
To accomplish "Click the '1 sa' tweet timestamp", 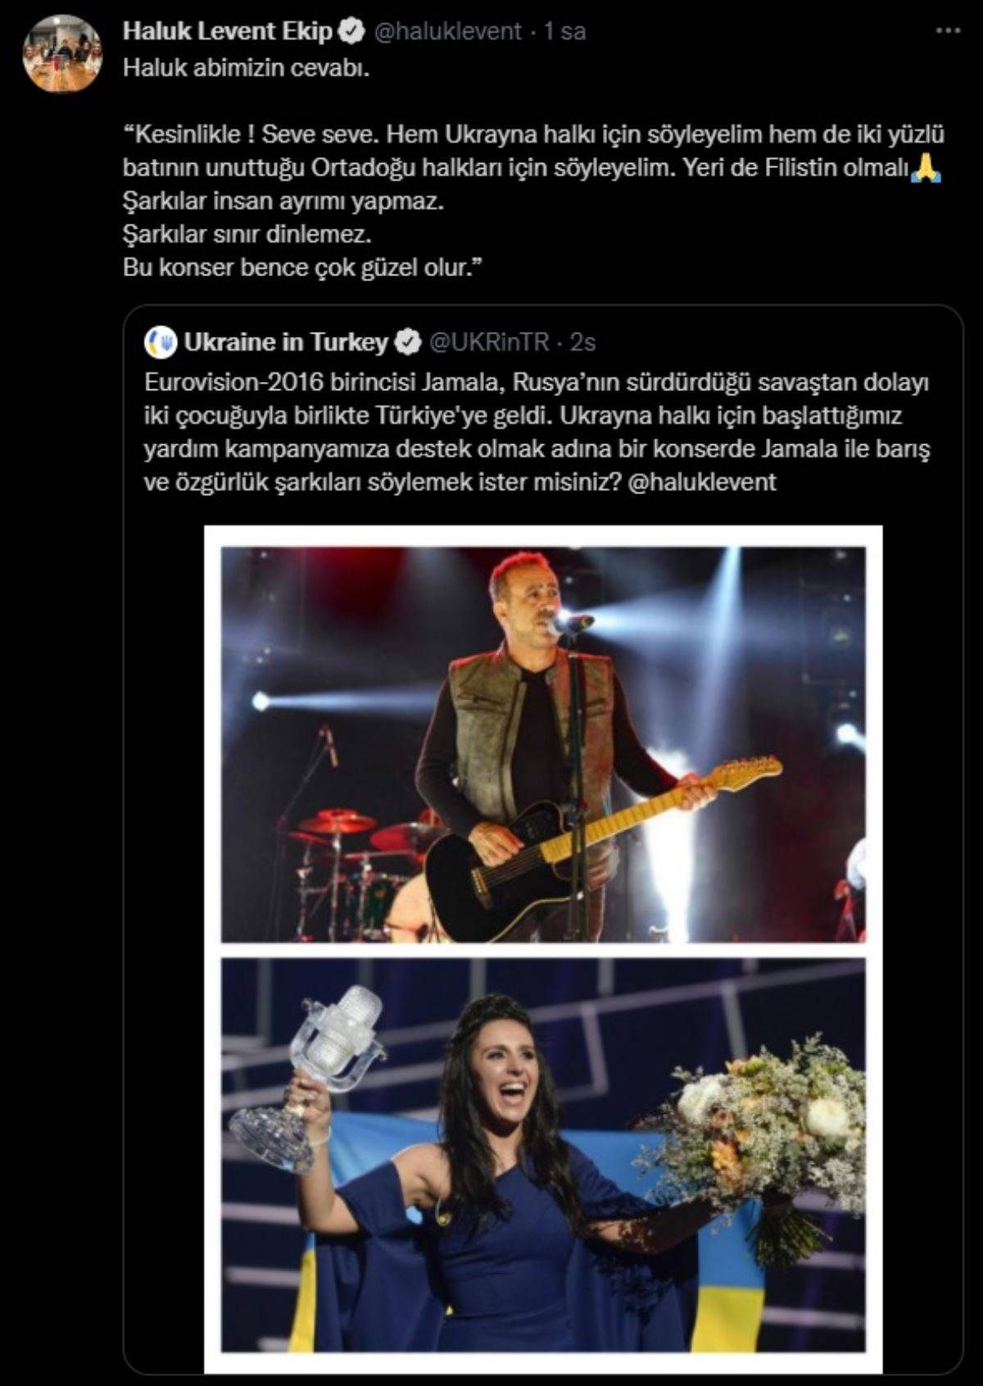I will (565, 31).
